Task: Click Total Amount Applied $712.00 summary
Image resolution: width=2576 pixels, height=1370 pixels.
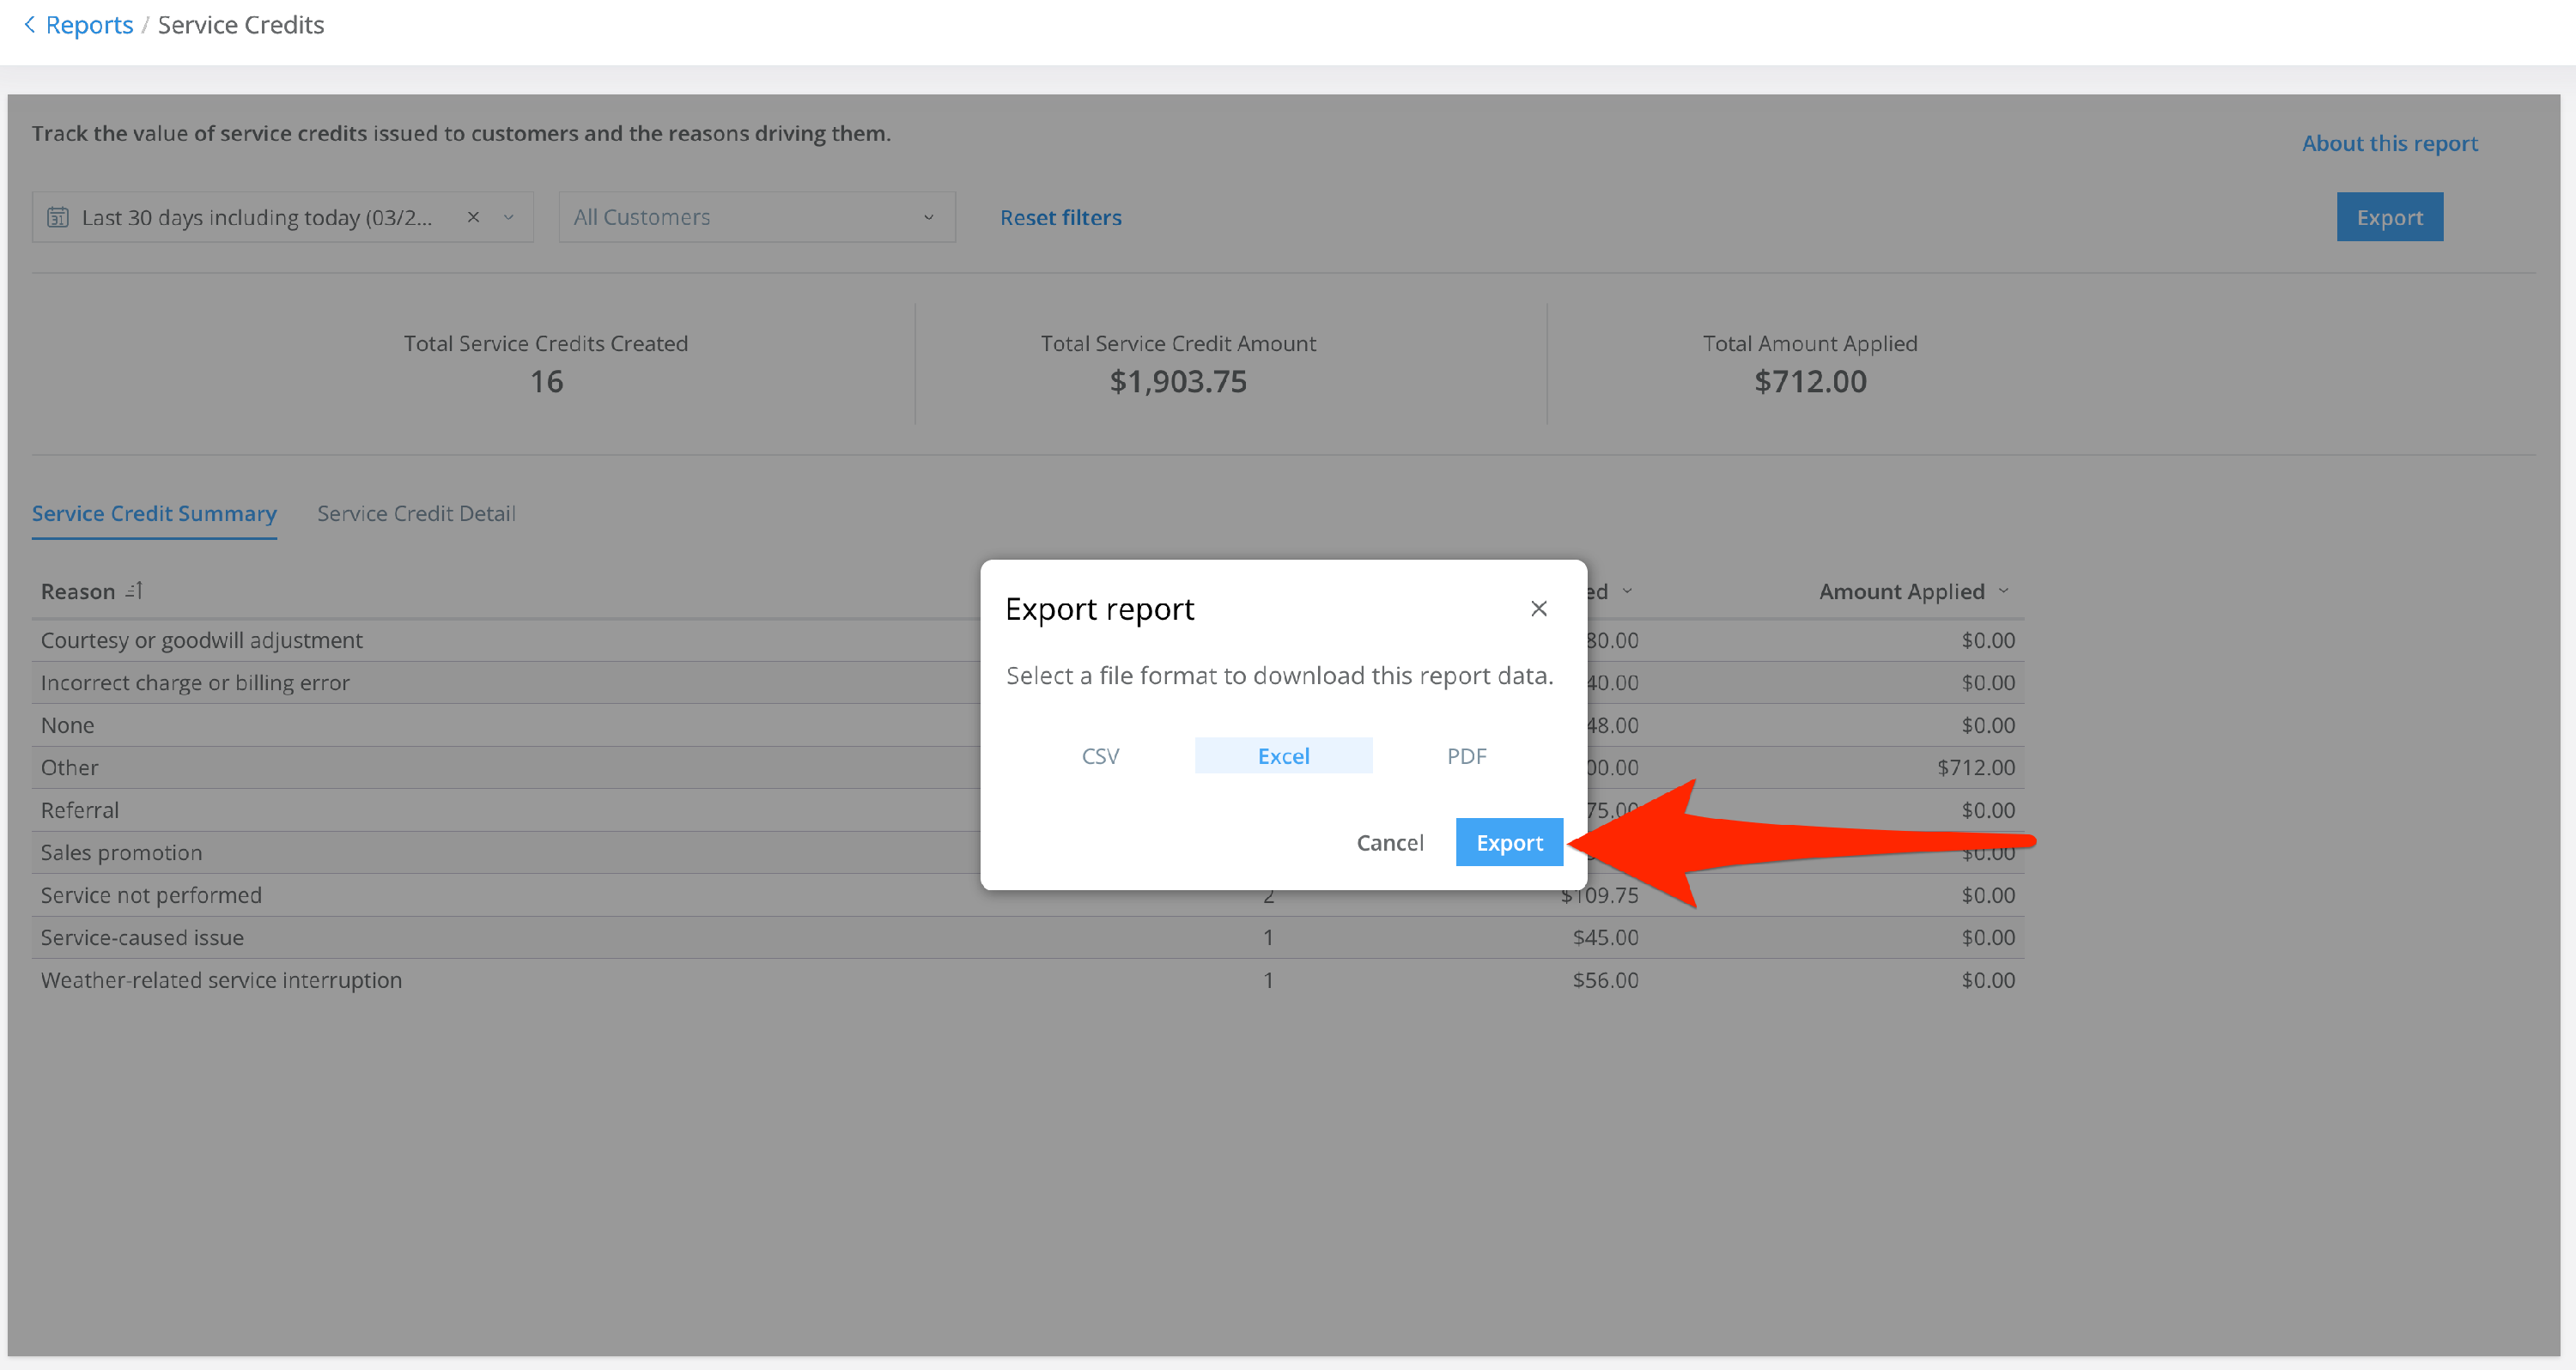Action: point(1810,381)
